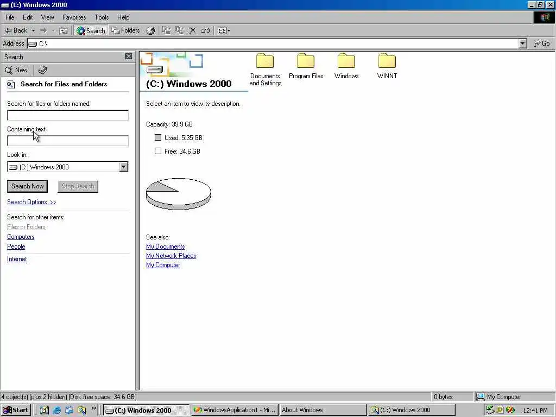
Task: Click the Windows logo throbber icon
Action: point(544,17)
